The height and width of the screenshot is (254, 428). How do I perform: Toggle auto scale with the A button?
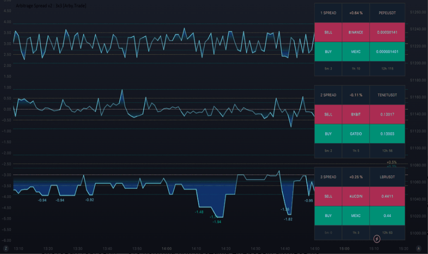coord(418,248)
